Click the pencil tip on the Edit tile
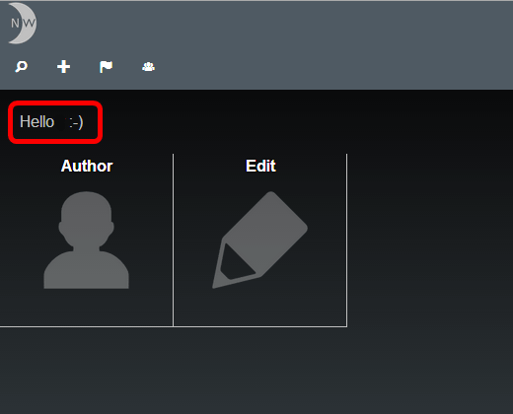Image resolution: width=513 pixels, height=414 pixels. click(x=229, y=267)
